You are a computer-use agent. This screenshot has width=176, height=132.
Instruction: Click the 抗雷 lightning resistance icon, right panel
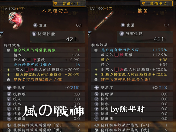click(96, 109)
